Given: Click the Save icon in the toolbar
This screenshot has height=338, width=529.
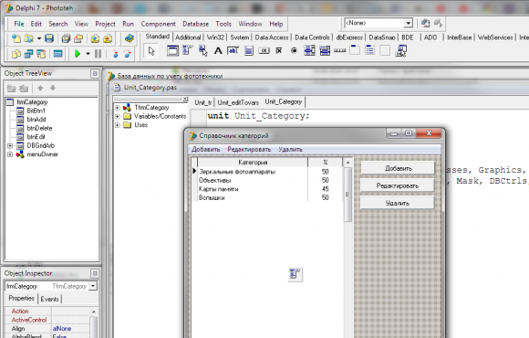Looking at the screenshot, I should click(x=49, y=38).
